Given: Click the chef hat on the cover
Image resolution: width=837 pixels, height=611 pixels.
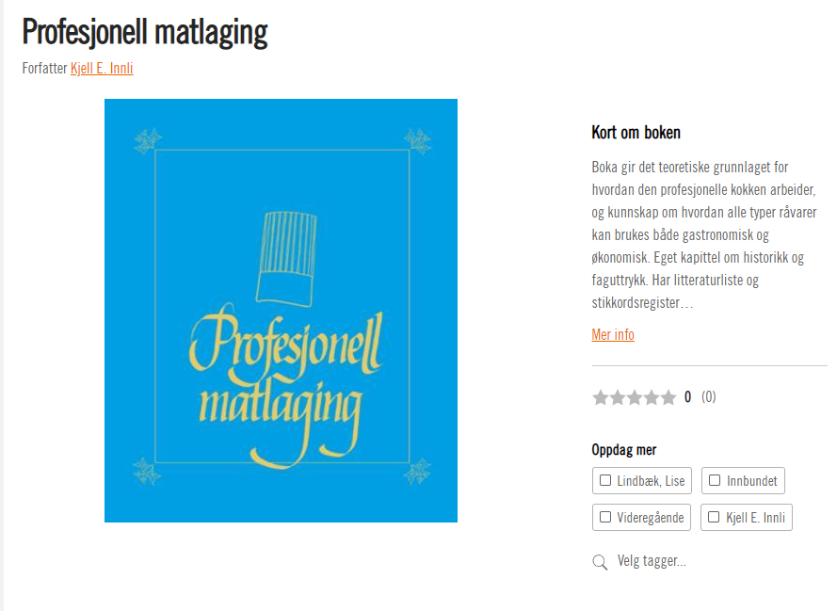Looking at the screenshot, I should 285,254.
